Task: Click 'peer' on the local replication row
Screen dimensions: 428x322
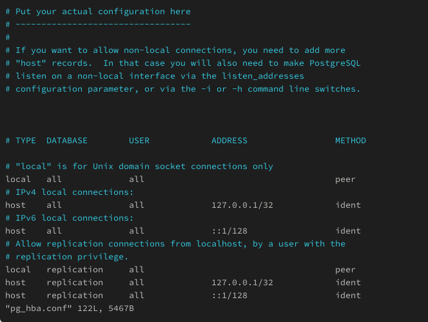Action: click(345, 270)
